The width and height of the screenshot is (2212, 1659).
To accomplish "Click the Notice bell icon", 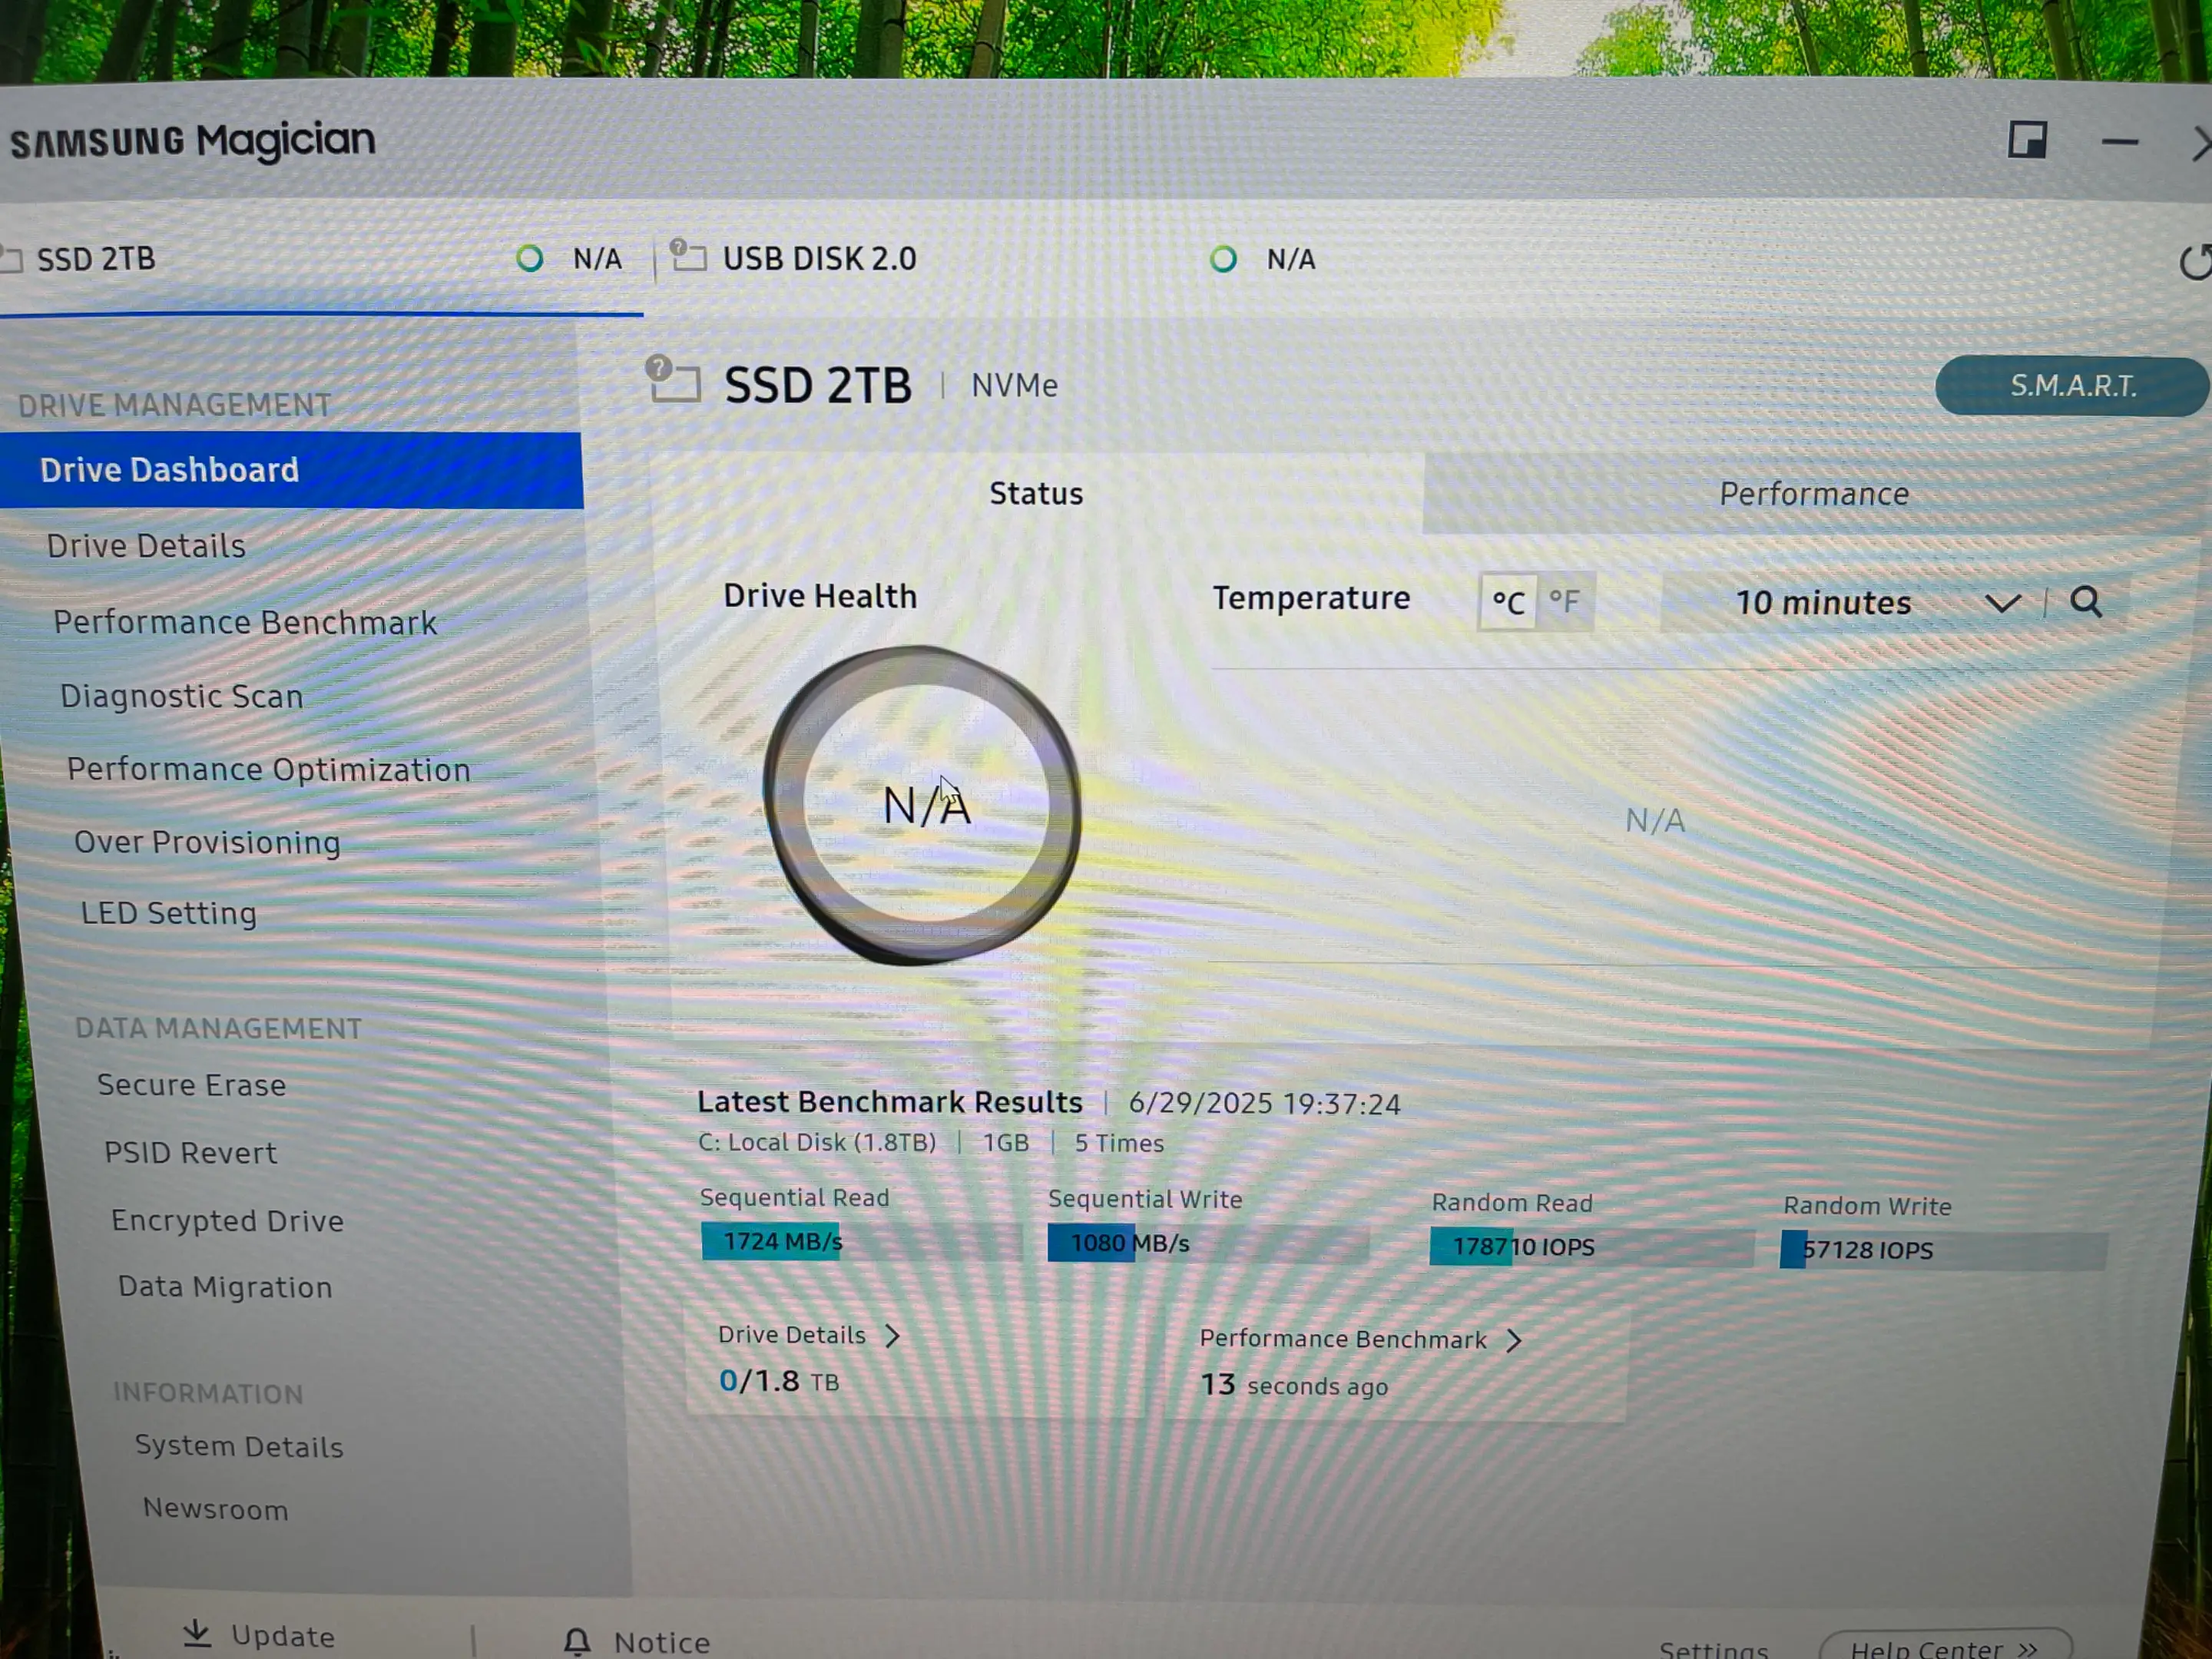I will click(x=577, y=1641).
